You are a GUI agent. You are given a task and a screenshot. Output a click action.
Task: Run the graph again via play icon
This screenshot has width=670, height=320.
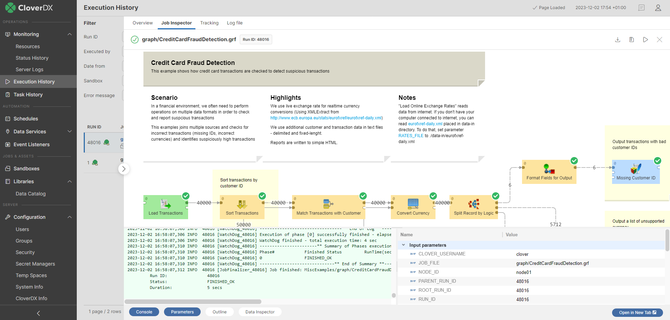click(x=645, y=39)
